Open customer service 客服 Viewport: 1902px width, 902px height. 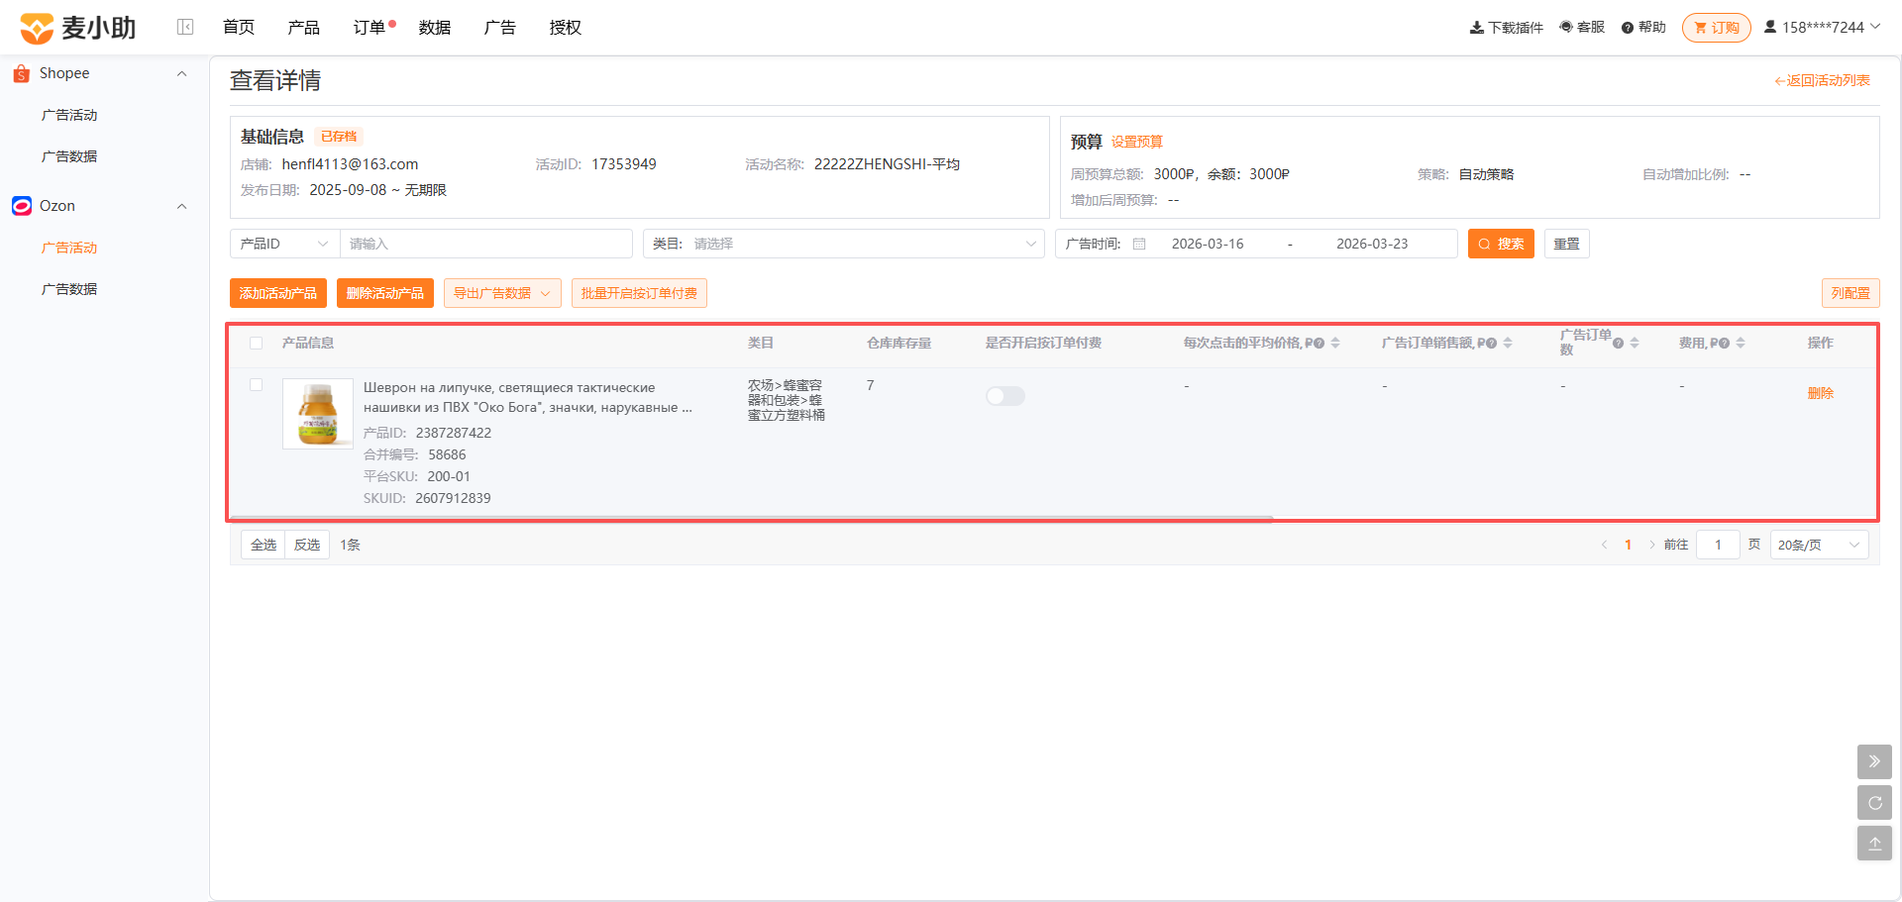(1582, 28)
